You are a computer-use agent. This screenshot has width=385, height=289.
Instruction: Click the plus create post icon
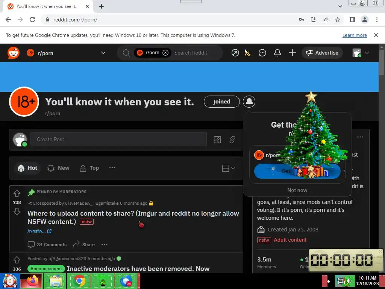[x=292, y=53]
